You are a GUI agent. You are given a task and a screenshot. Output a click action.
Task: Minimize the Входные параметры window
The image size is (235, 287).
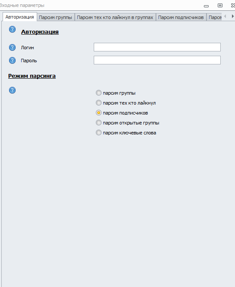coord(206,6)
